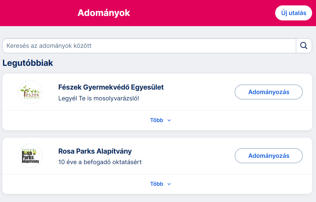The height and width of the screenshot is (202, 316).
Task: Click the Adományok page header title
Action: [104, 13]
